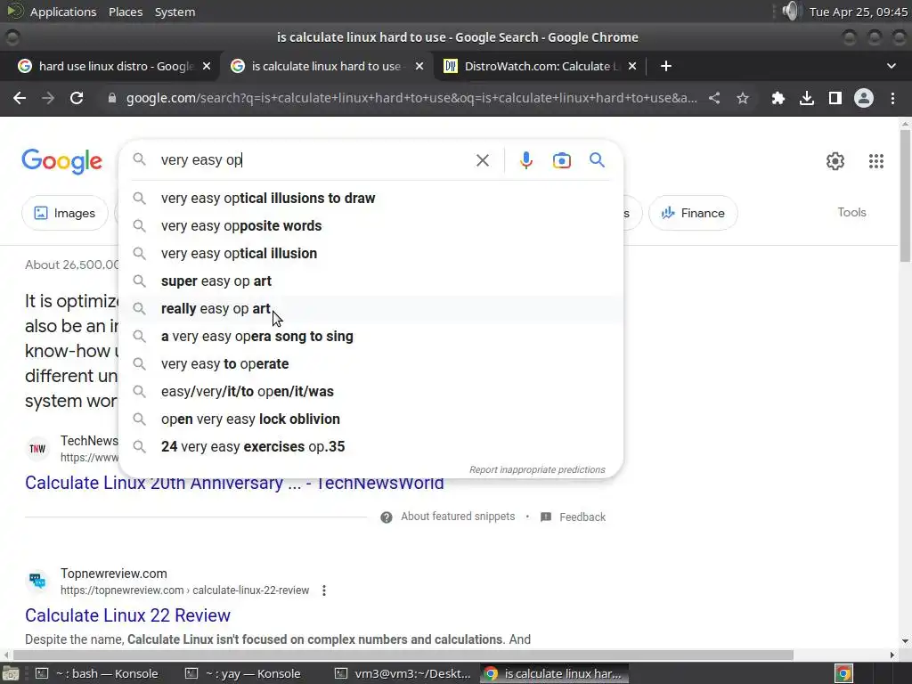Click the Google logo

62,161
